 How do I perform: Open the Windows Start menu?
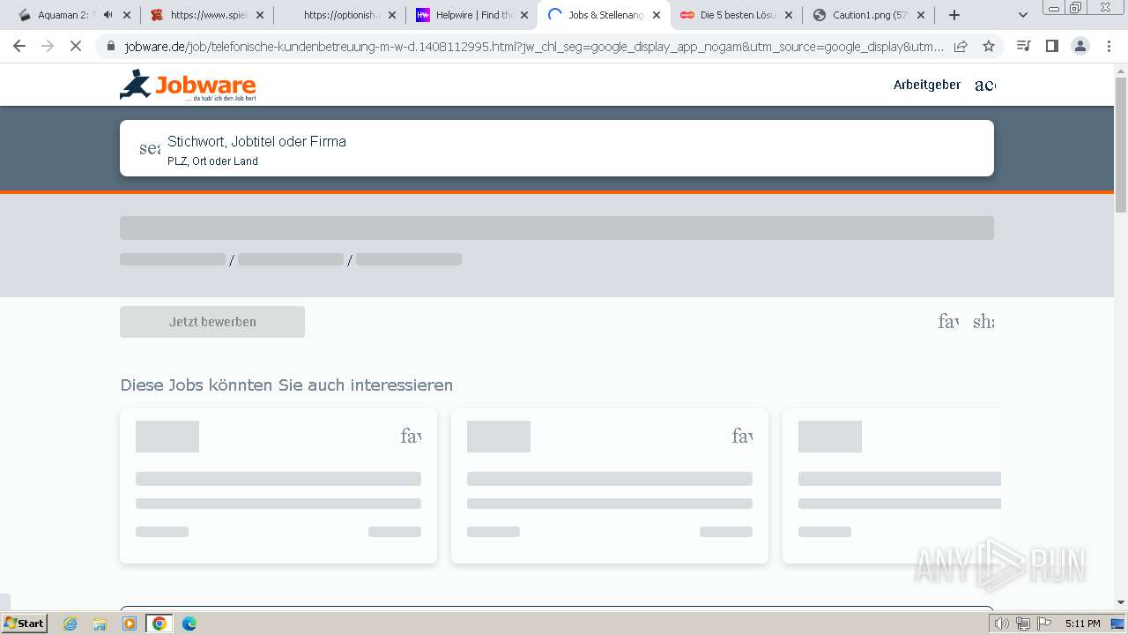pos(24,624)
